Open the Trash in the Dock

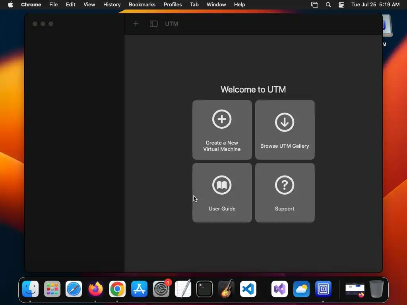coord(376,289)
